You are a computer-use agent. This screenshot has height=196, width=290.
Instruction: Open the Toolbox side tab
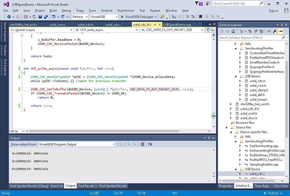[5, 50]
